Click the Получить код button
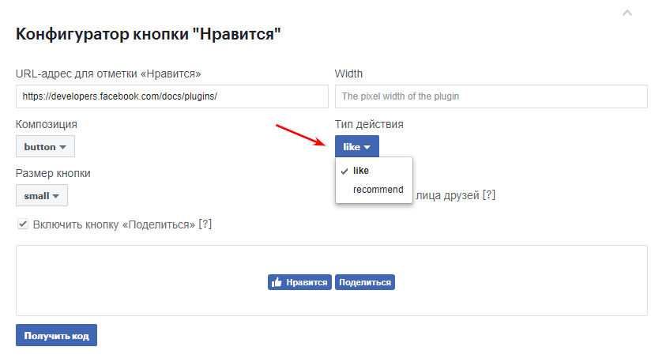 (x=56, y=335)
